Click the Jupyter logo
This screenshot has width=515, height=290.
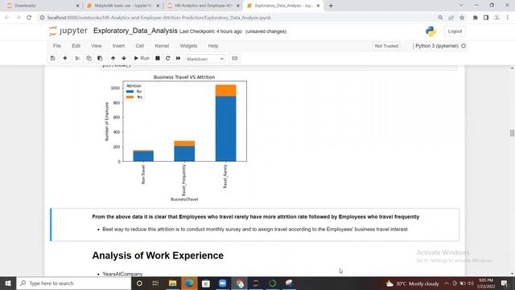click(x=68, y=31)
